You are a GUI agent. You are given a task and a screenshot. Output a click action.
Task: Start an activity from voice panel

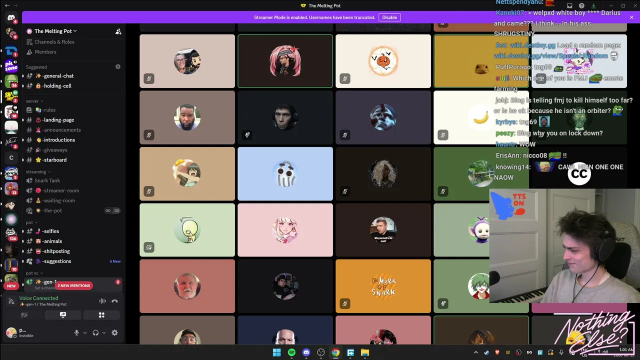(101, 315)
